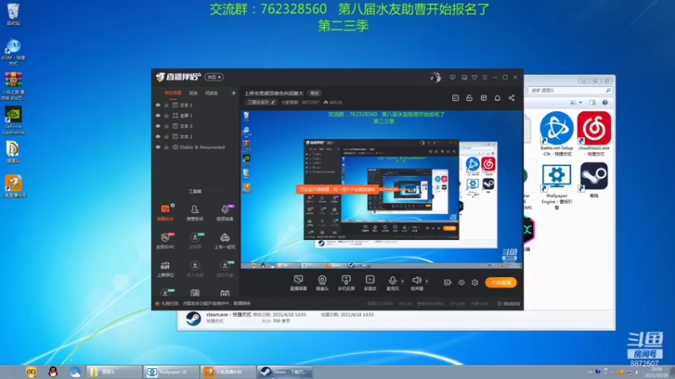The width and height of the screenshot is (675, 379).
Task: Hide the 文本 3 source layer
Action: 158,125
